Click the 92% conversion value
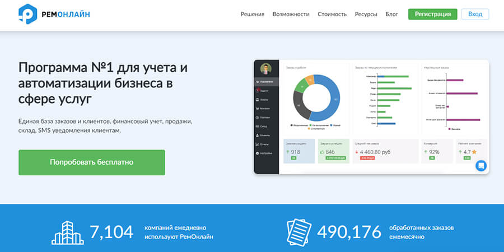Image resolution: width=504 pixels, height=252 pixels. pyautogui.click(x=434, y=152)
